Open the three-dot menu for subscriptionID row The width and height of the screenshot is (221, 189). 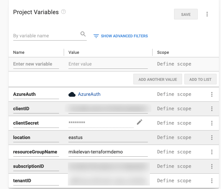point(212,166)
